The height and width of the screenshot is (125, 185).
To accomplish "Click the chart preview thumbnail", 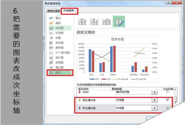I will (117, 59).
